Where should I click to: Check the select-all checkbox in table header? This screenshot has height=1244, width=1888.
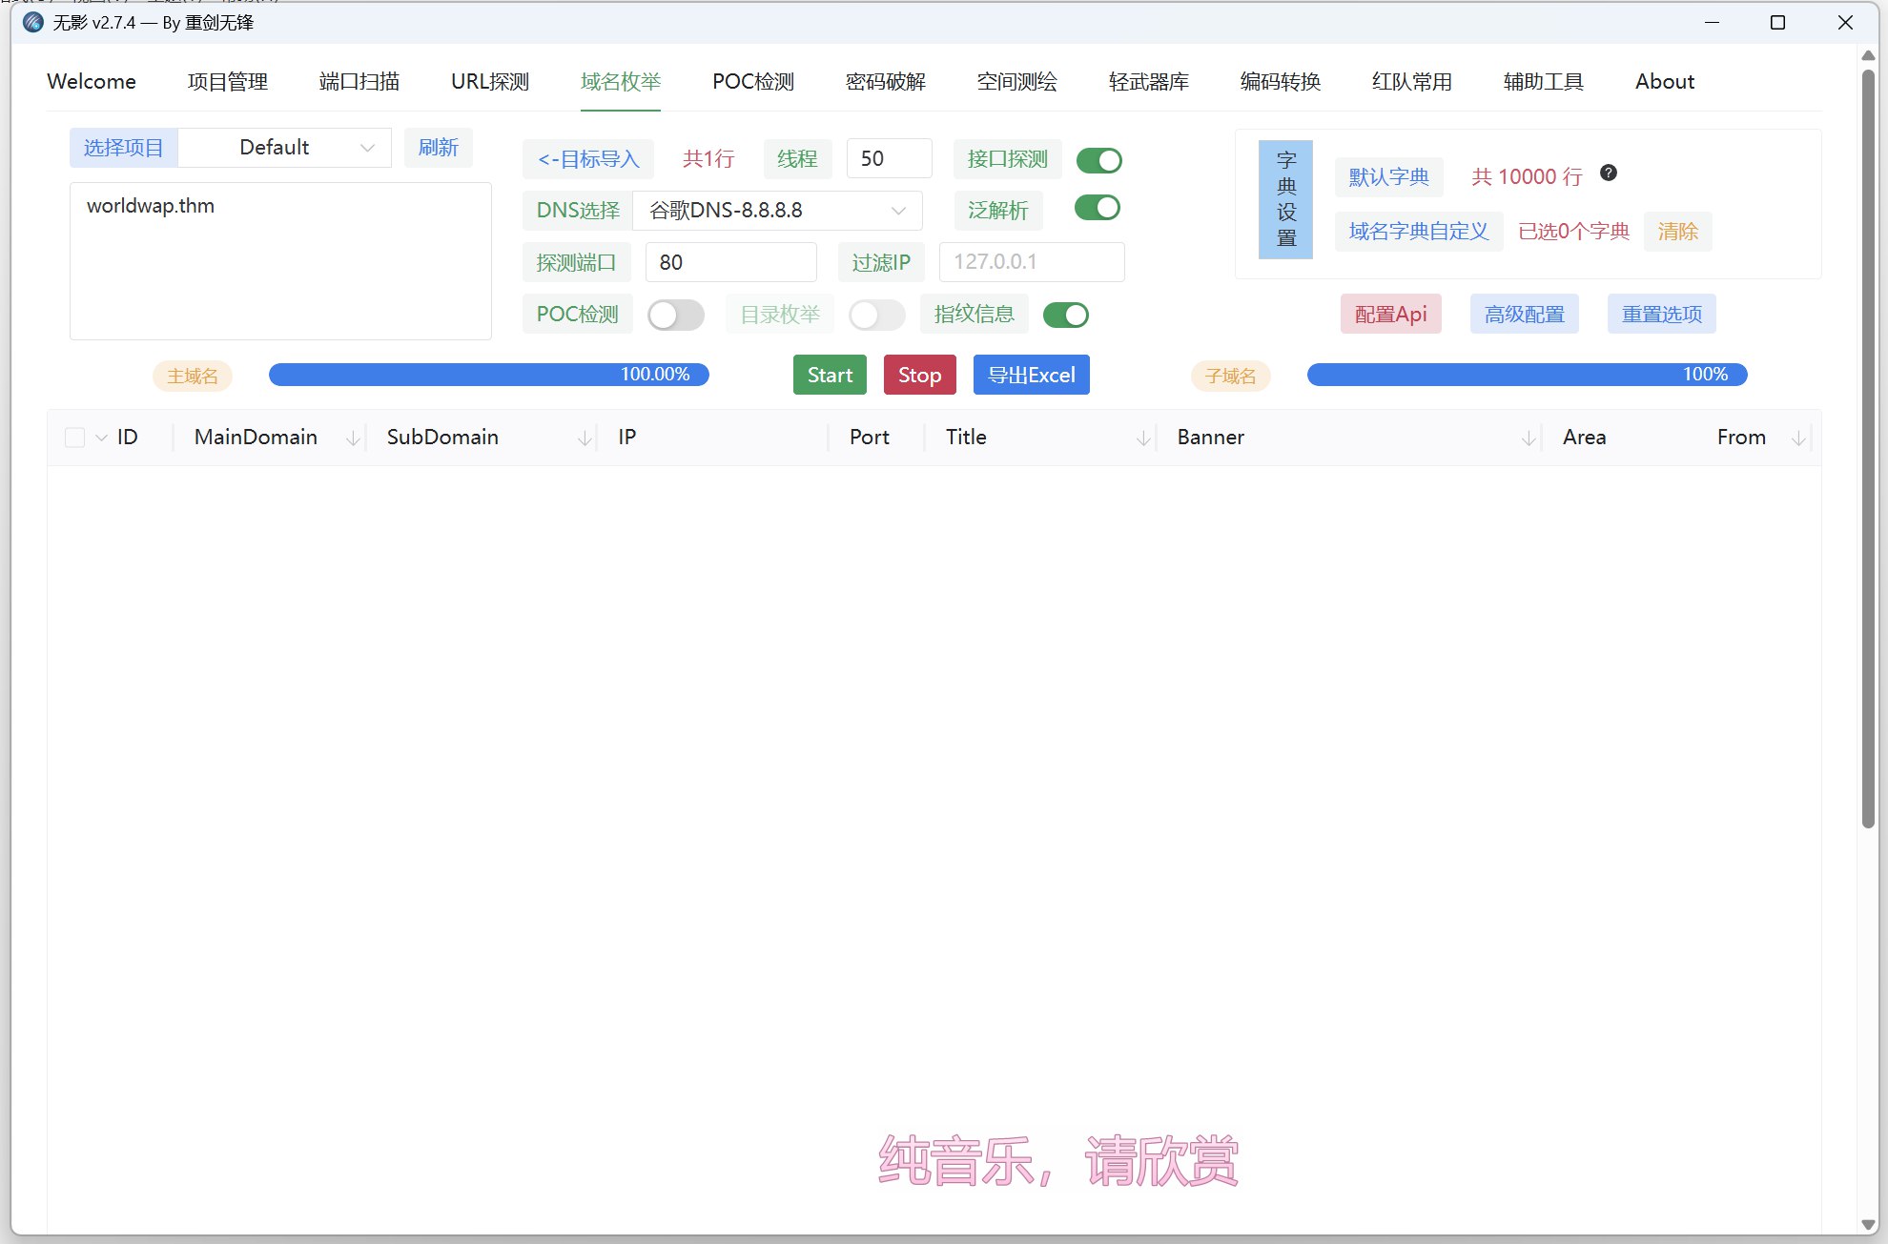coord(74,438)
